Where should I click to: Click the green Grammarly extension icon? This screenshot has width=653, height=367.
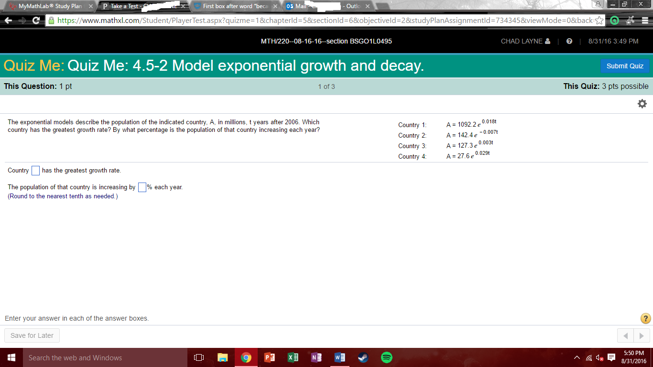(x=615, y=21)
